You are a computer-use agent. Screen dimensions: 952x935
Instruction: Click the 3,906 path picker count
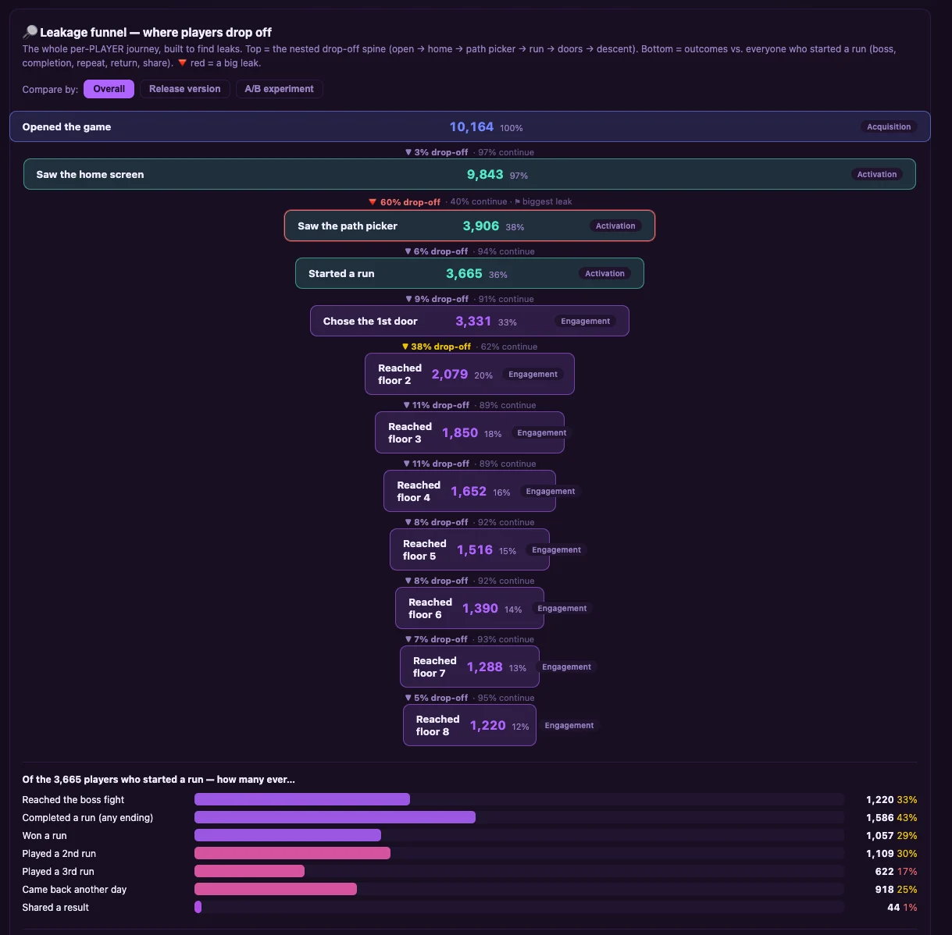[480, 226]
